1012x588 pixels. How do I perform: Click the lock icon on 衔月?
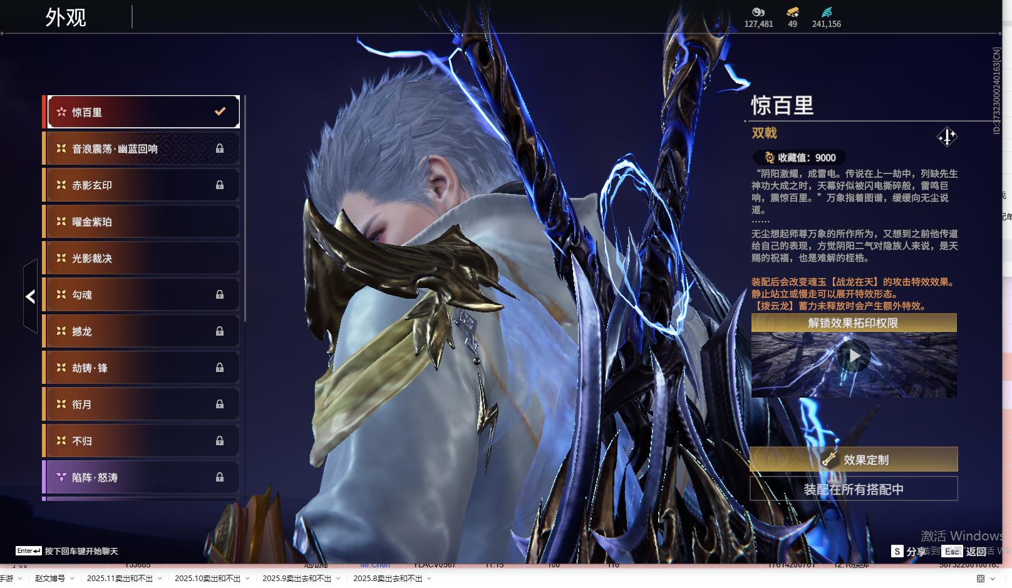click(x=220, y=405)
